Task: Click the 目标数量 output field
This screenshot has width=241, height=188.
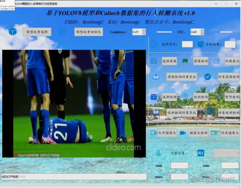Action: (230, 44)
